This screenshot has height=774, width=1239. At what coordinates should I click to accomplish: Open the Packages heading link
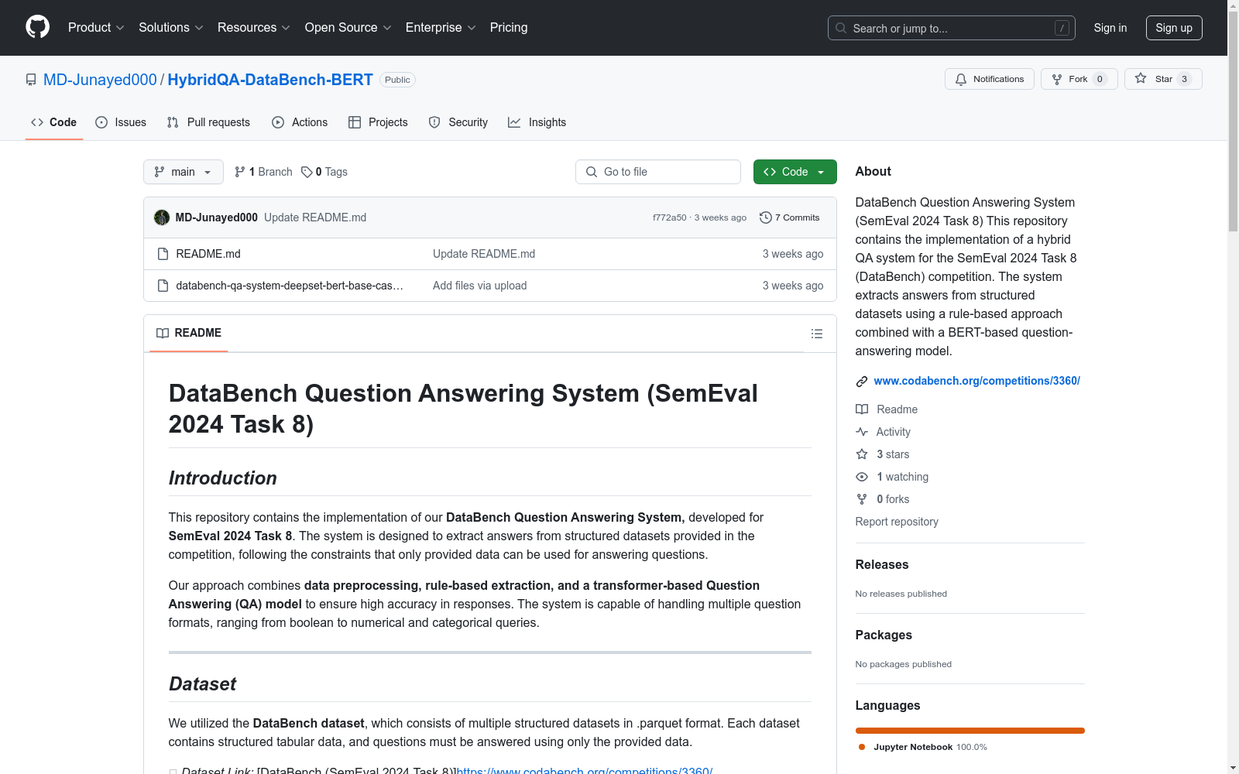coord(884,635)
